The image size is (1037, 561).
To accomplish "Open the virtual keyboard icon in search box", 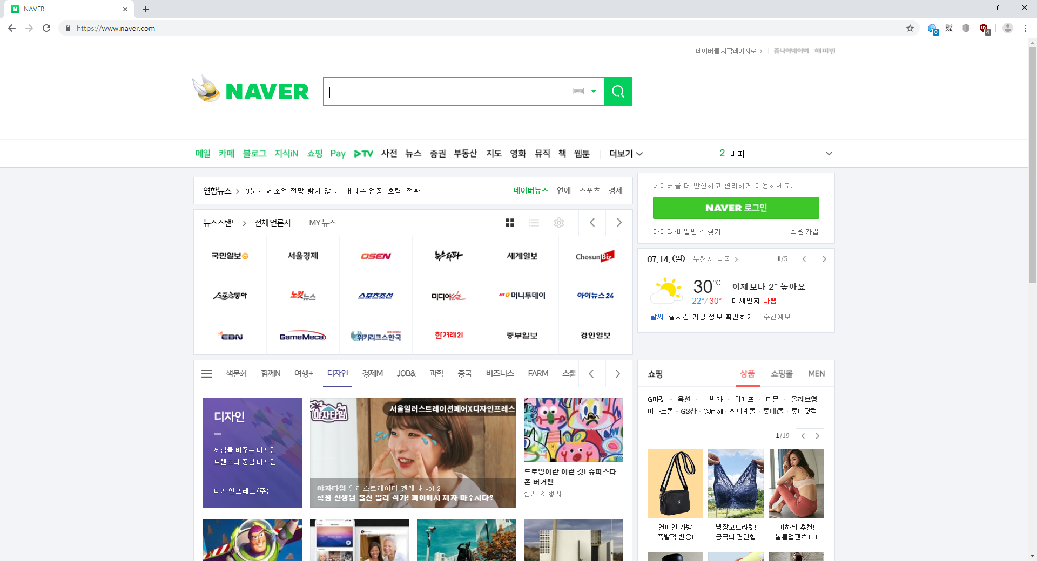I will point(578,91).
